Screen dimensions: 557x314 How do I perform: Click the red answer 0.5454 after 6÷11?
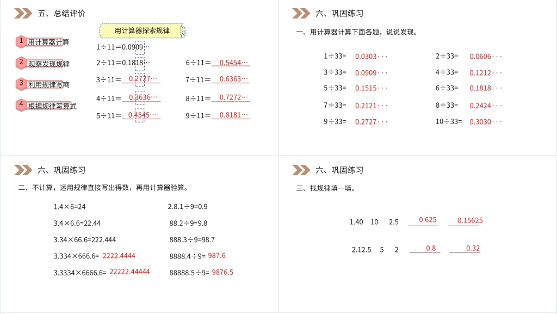pos(234,63)
